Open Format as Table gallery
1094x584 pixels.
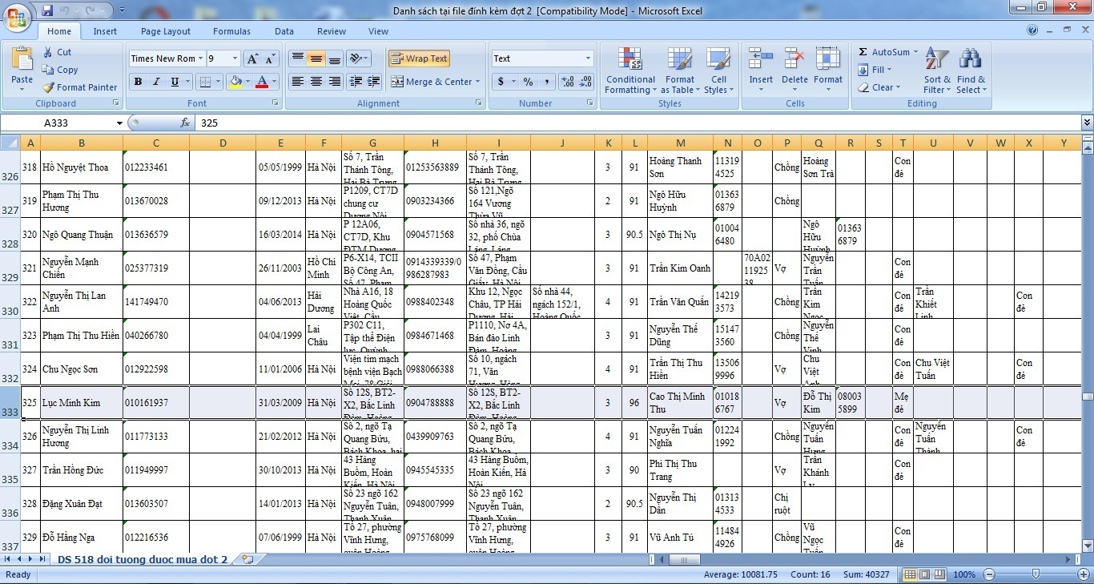(x=679, y=60)
